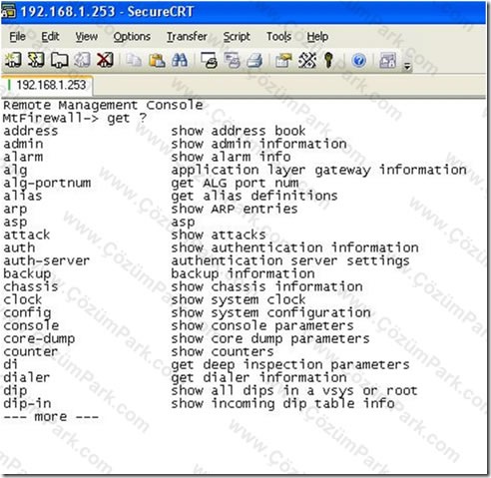The image size is (491, 478).
Task: Open the Tools menu
Action: (x=278, y=36)
